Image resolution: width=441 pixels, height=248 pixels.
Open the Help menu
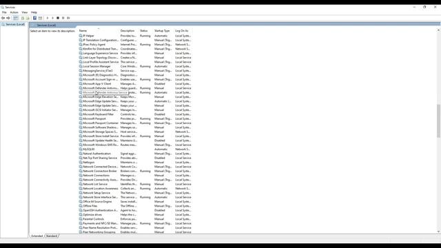(x=34, y=12)
